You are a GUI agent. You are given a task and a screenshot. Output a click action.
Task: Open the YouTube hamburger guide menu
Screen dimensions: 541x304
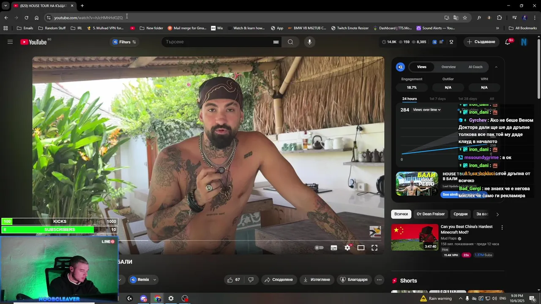coord(10,42)
